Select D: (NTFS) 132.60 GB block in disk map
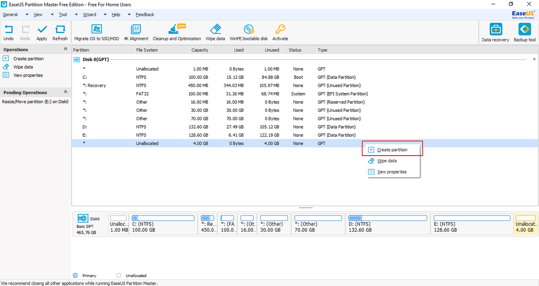The height and width of the screenshot is (286, 539). (x=387, y=224)
